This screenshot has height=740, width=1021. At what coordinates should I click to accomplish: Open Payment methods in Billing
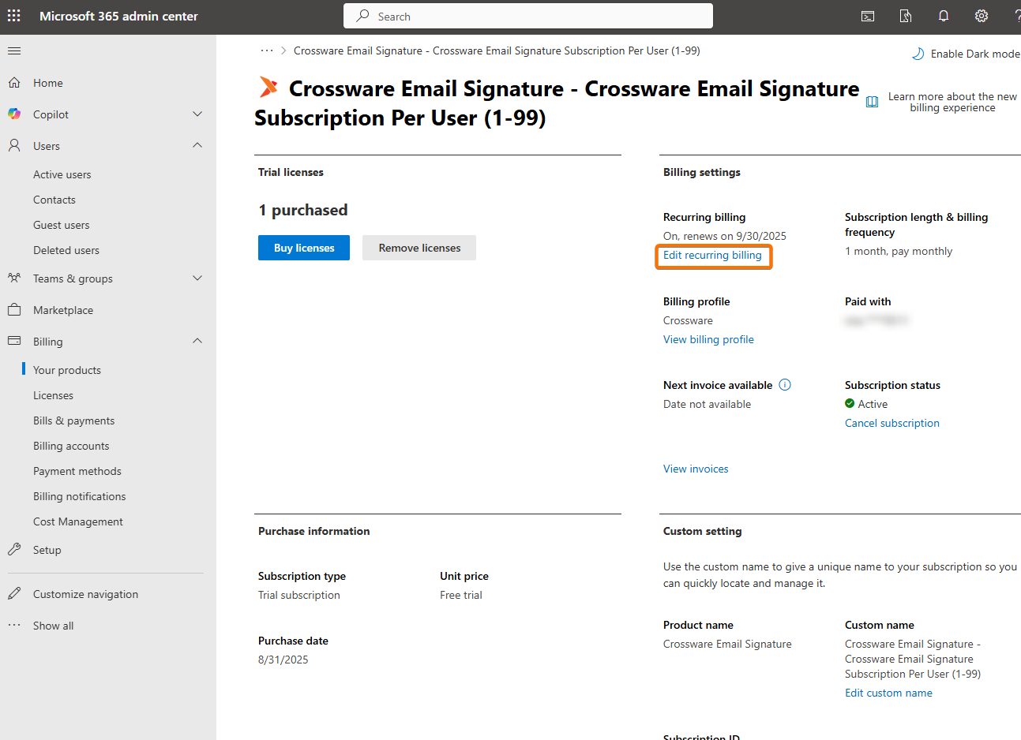coord(77,471)
